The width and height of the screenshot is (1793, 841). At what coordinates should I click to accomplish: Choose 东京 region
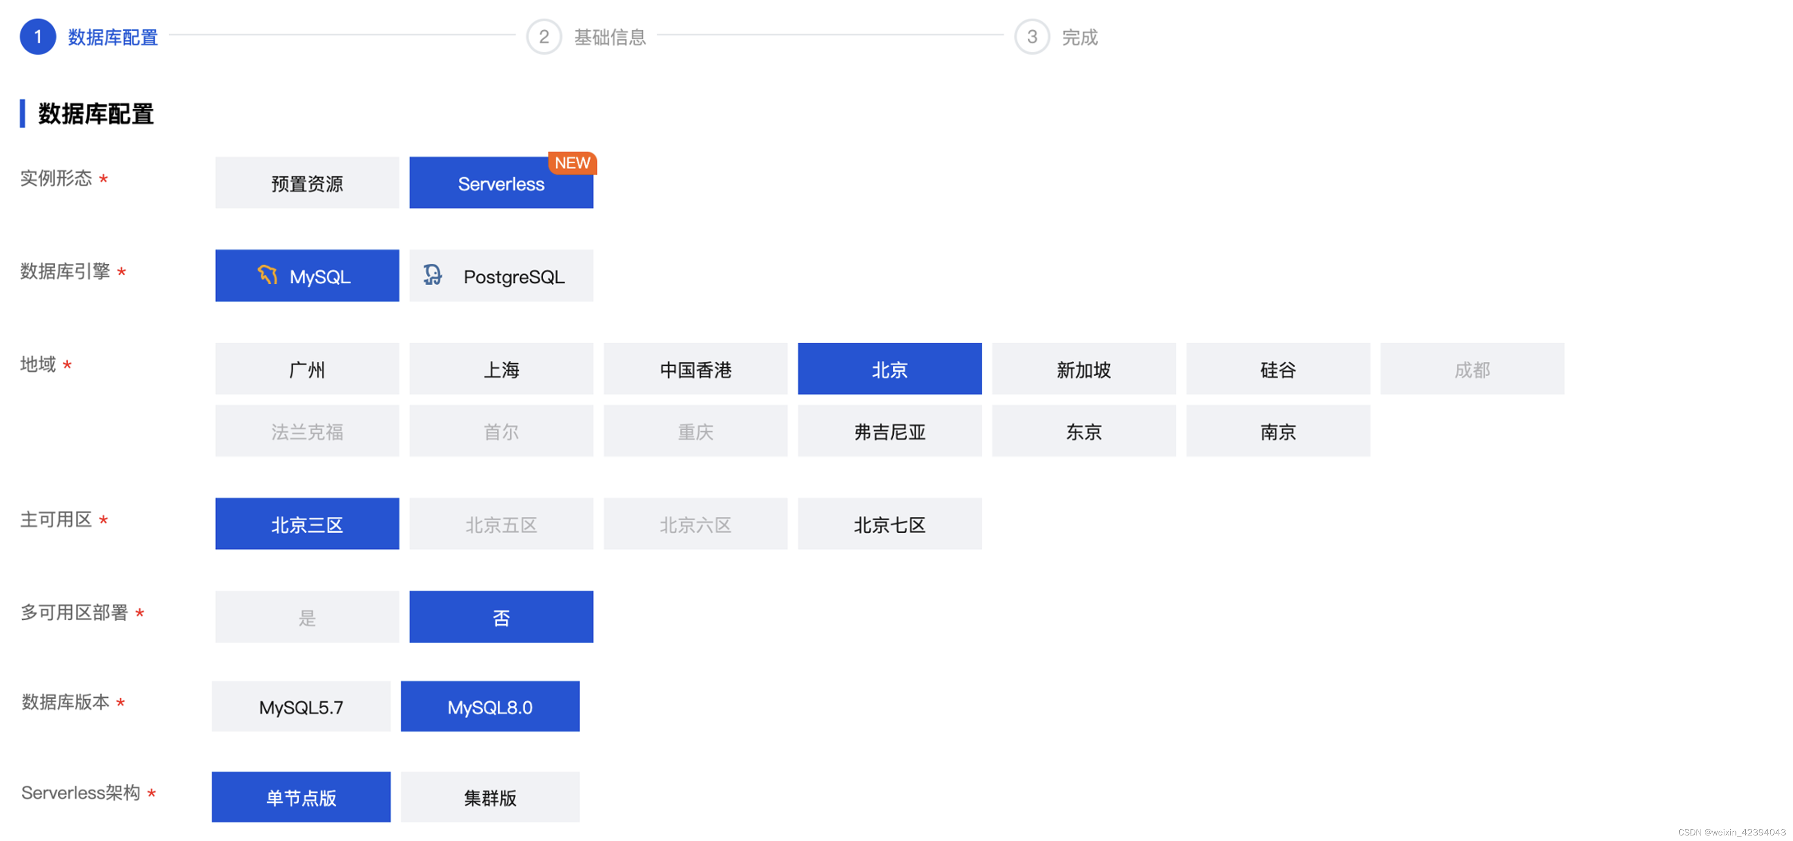coord(1084,431)
